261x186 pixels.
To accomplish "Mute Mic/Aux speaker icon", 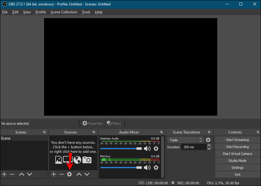I will point(147,168).
